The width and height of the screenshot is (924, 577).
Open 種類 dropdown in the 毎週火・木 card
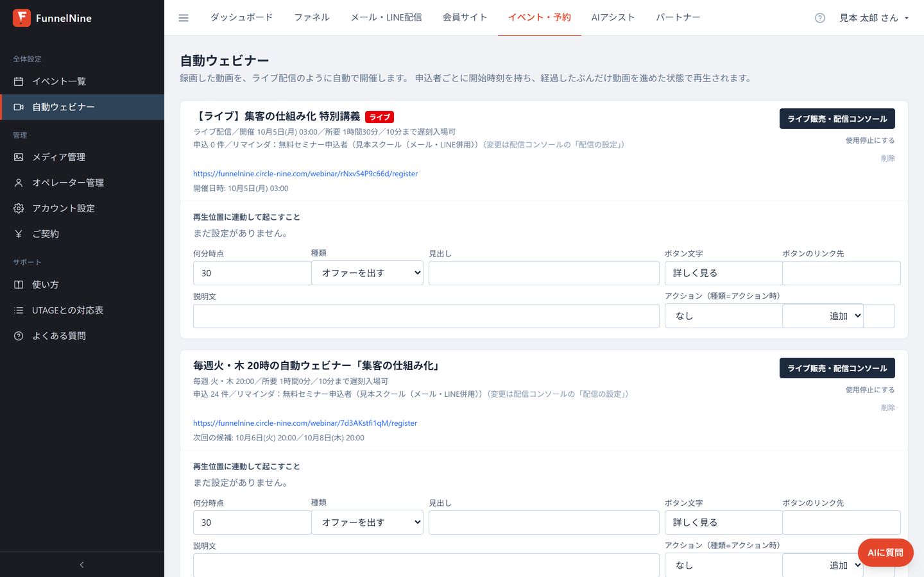(x=367, y=523)
